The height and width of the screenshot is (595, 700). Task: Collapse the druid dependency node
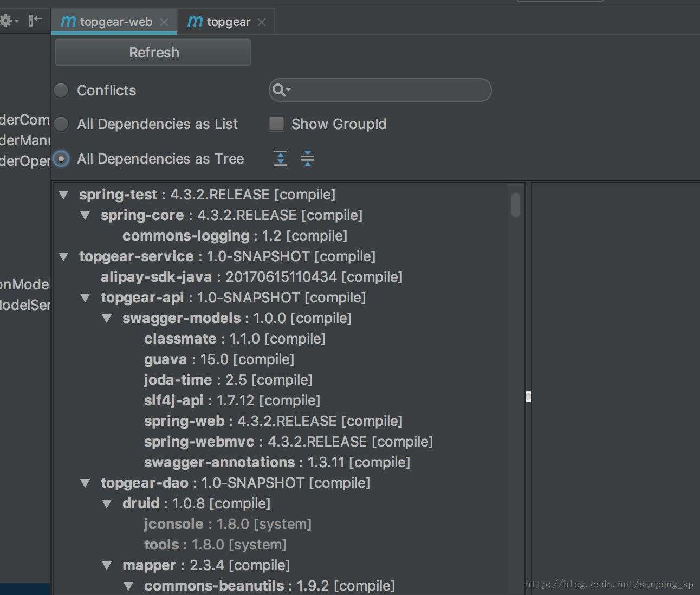(107, 503)
